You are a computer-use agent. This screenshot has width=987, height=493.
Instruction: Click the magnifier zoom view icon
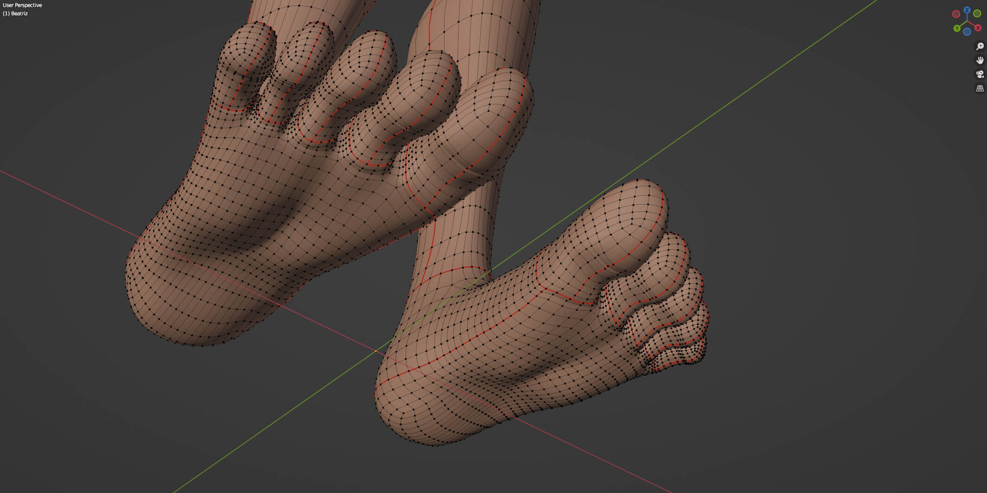[980, 46]
